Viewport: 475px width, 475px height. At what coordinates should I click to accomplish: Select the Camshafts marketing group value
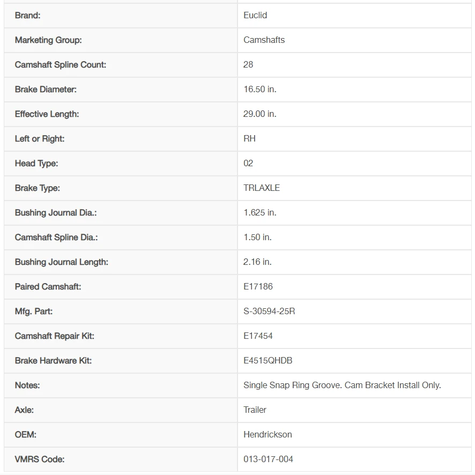click(x=264, y=40)
